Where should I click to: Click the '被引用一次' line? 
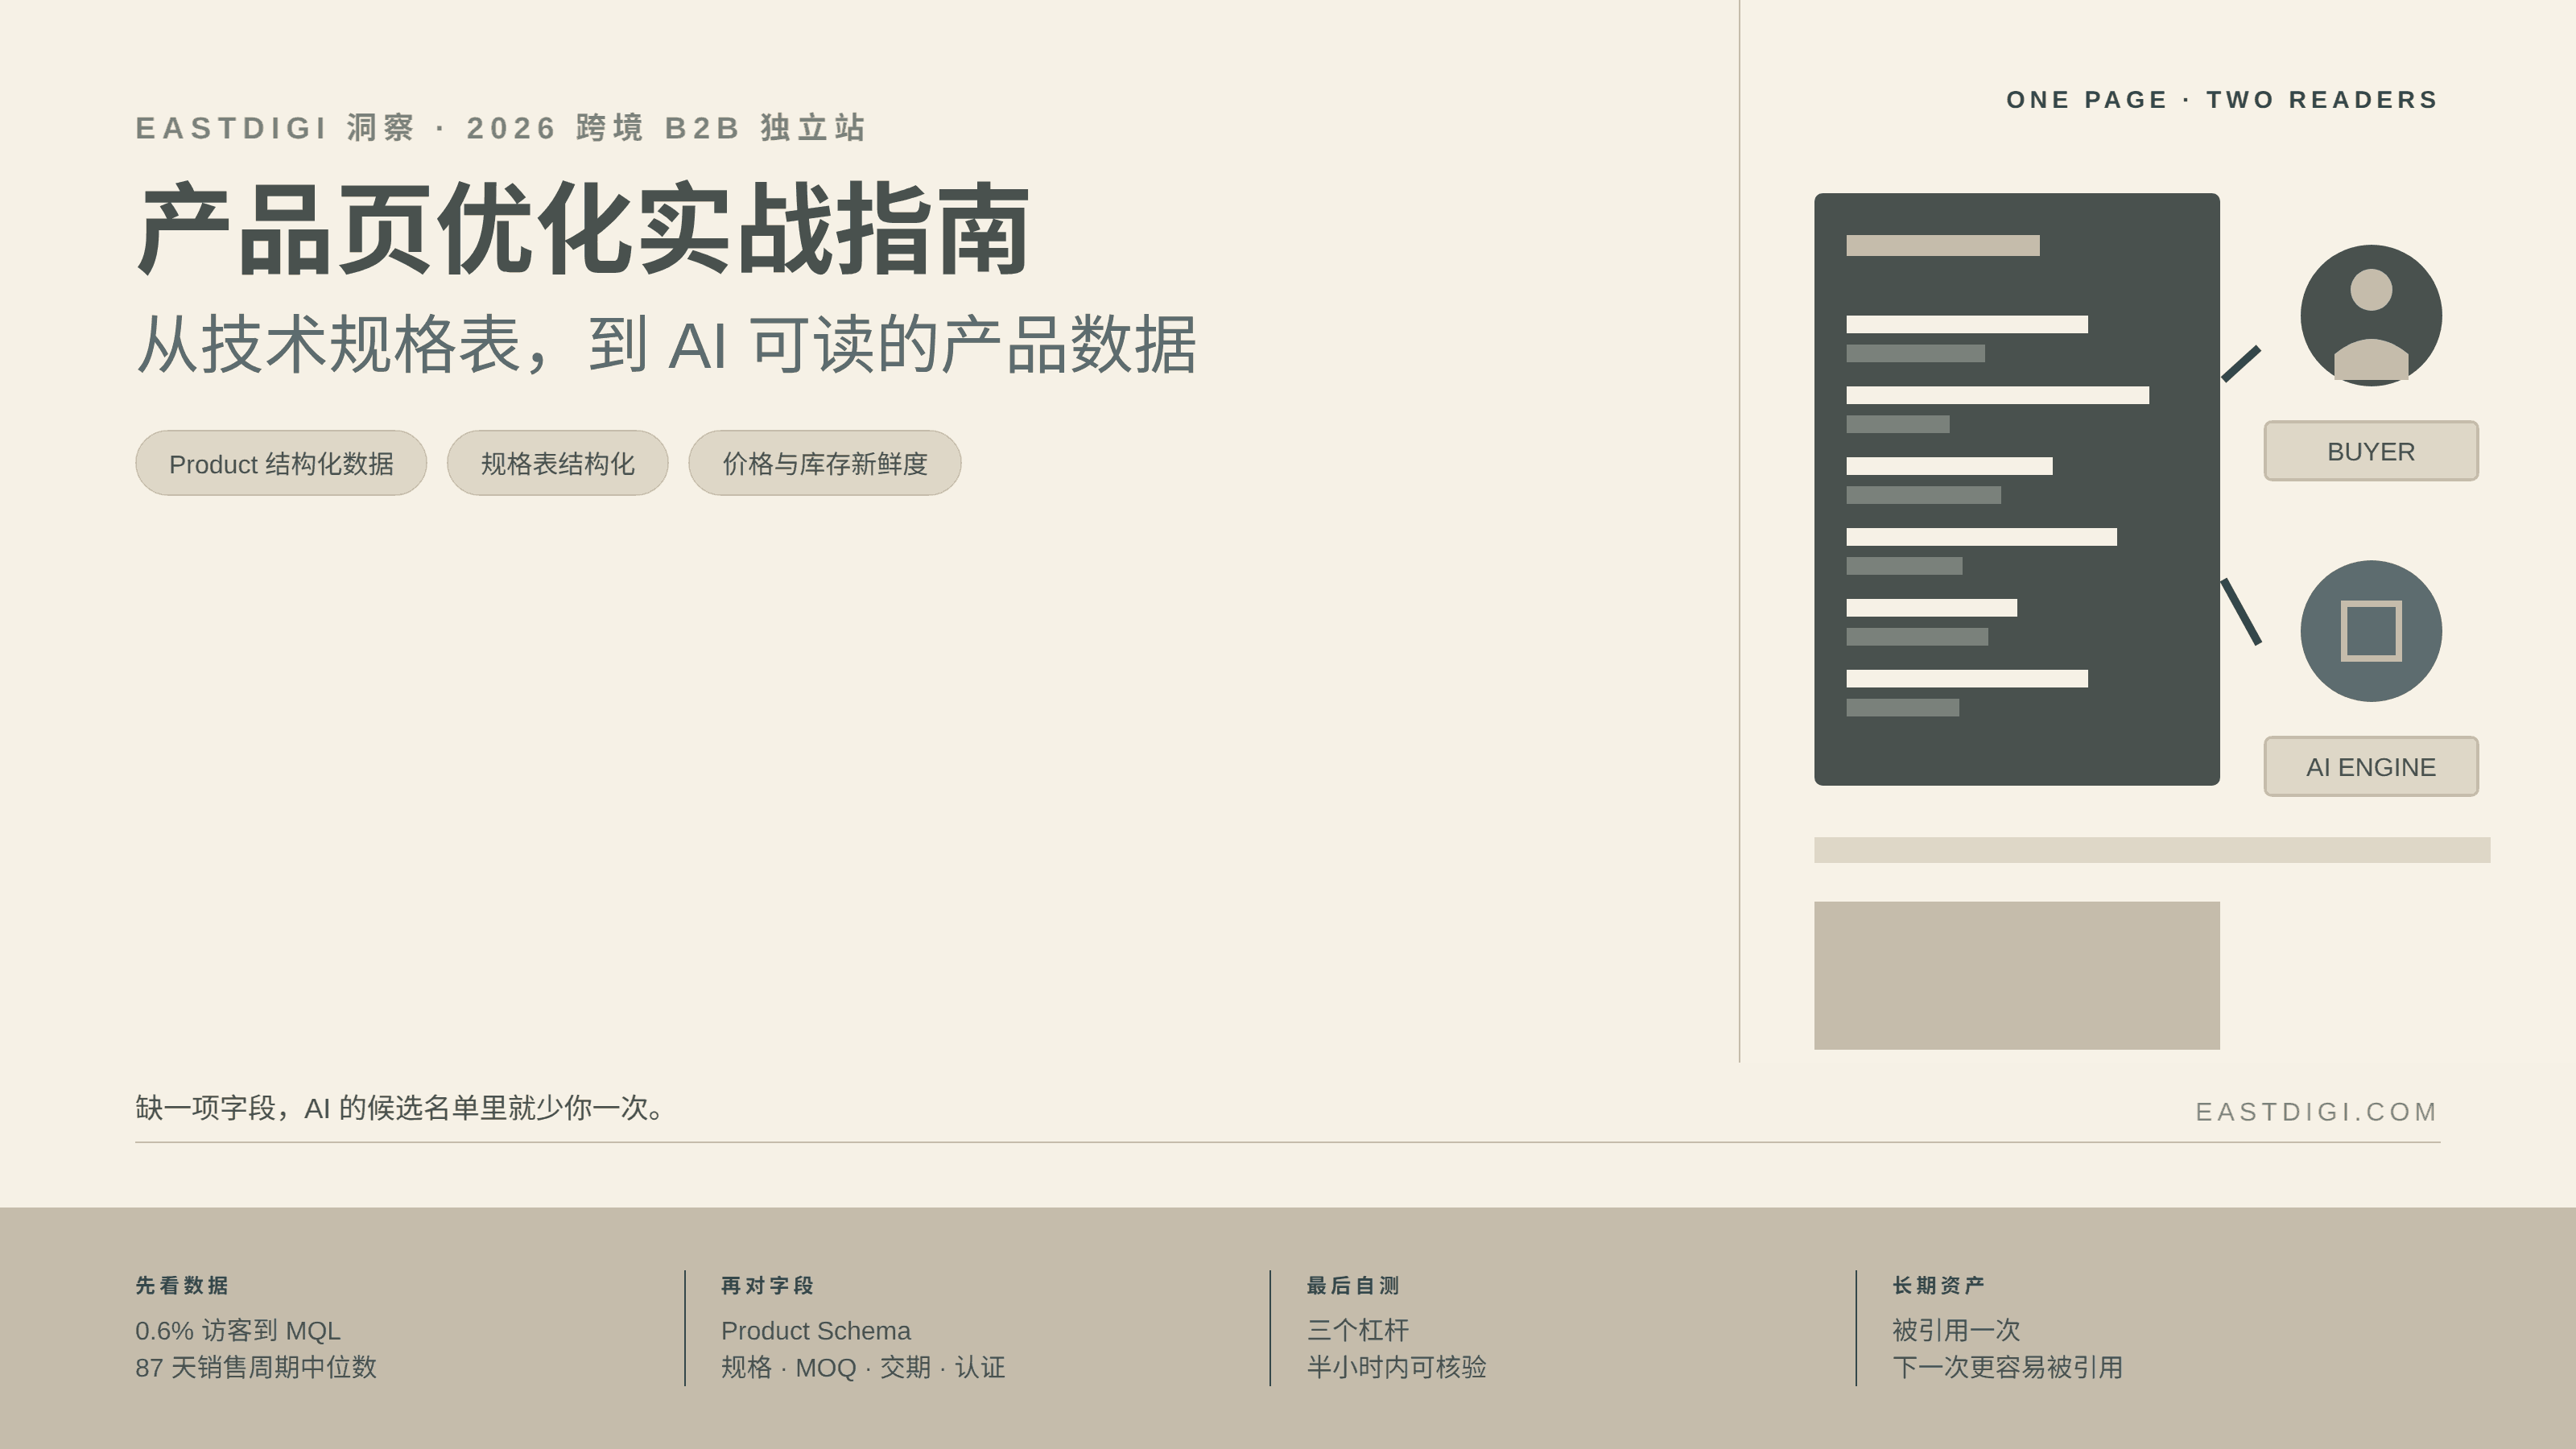point(1956,1330)
